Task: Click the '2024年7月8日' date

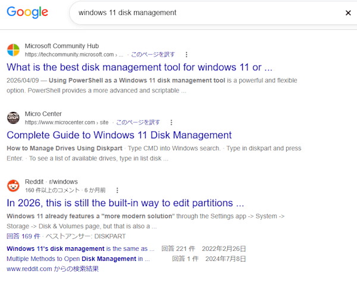Action: (x=226, y=259)
